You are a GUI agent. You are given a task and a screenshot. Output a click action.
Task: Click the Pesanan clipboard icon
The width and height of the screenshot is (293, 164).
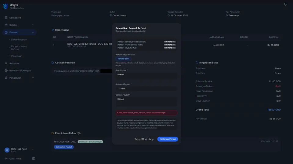tap(6, 32)
